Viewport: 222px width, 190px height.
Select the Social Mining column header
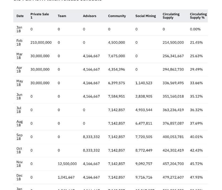pyautogui.click(x=145, y=16)
